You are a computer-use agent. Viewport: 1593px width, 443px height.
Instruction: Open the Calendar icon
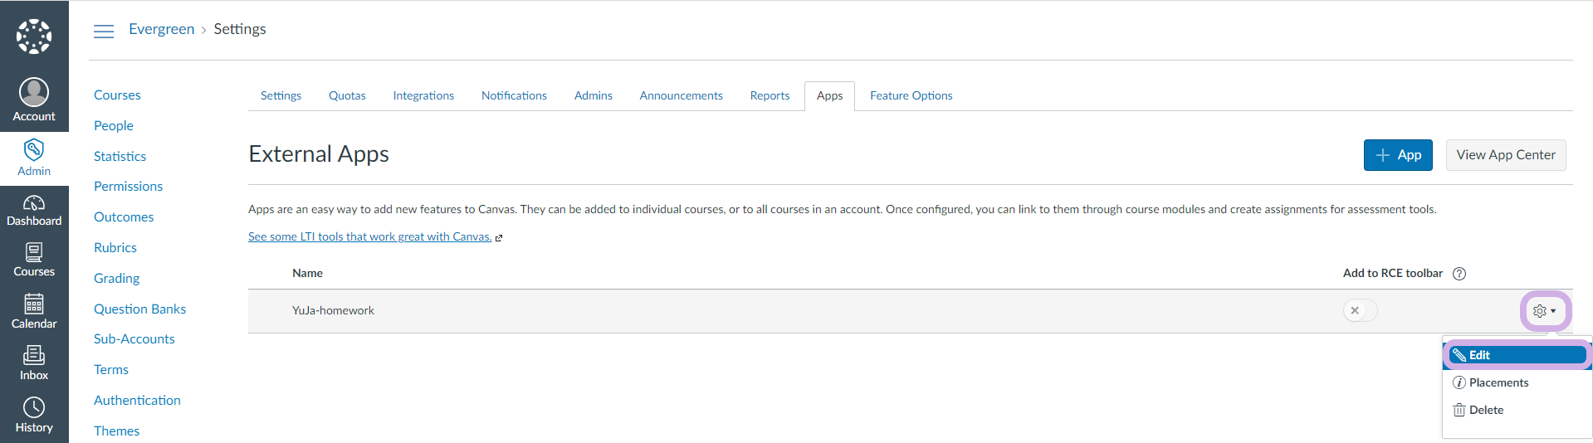pyautogui.click(x=34, y=304)
